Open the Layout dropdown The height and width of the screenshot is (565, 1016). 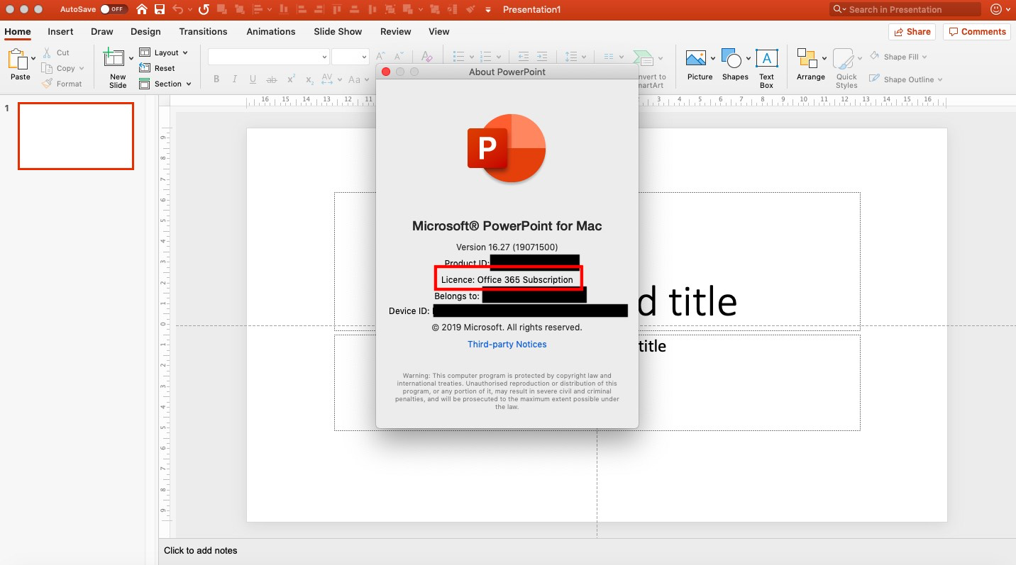click(164, 52)
